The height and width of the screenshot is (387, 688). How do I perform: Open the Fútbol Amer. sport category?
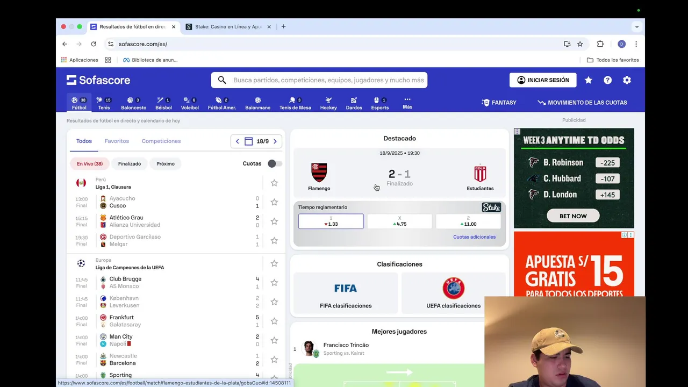pos(222,103)
